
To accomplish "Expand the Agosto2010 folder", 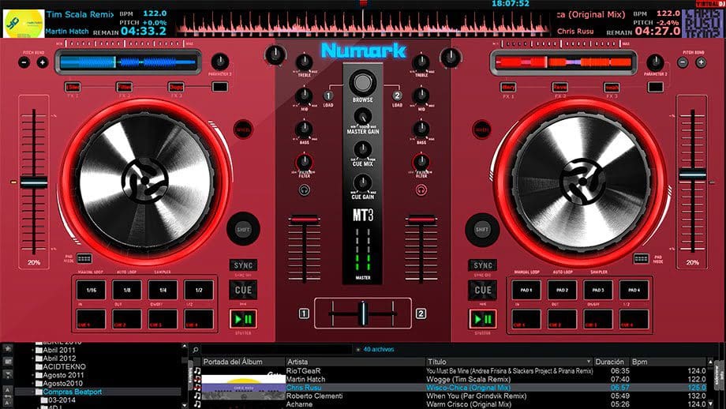I will click(x=33, y=384).
